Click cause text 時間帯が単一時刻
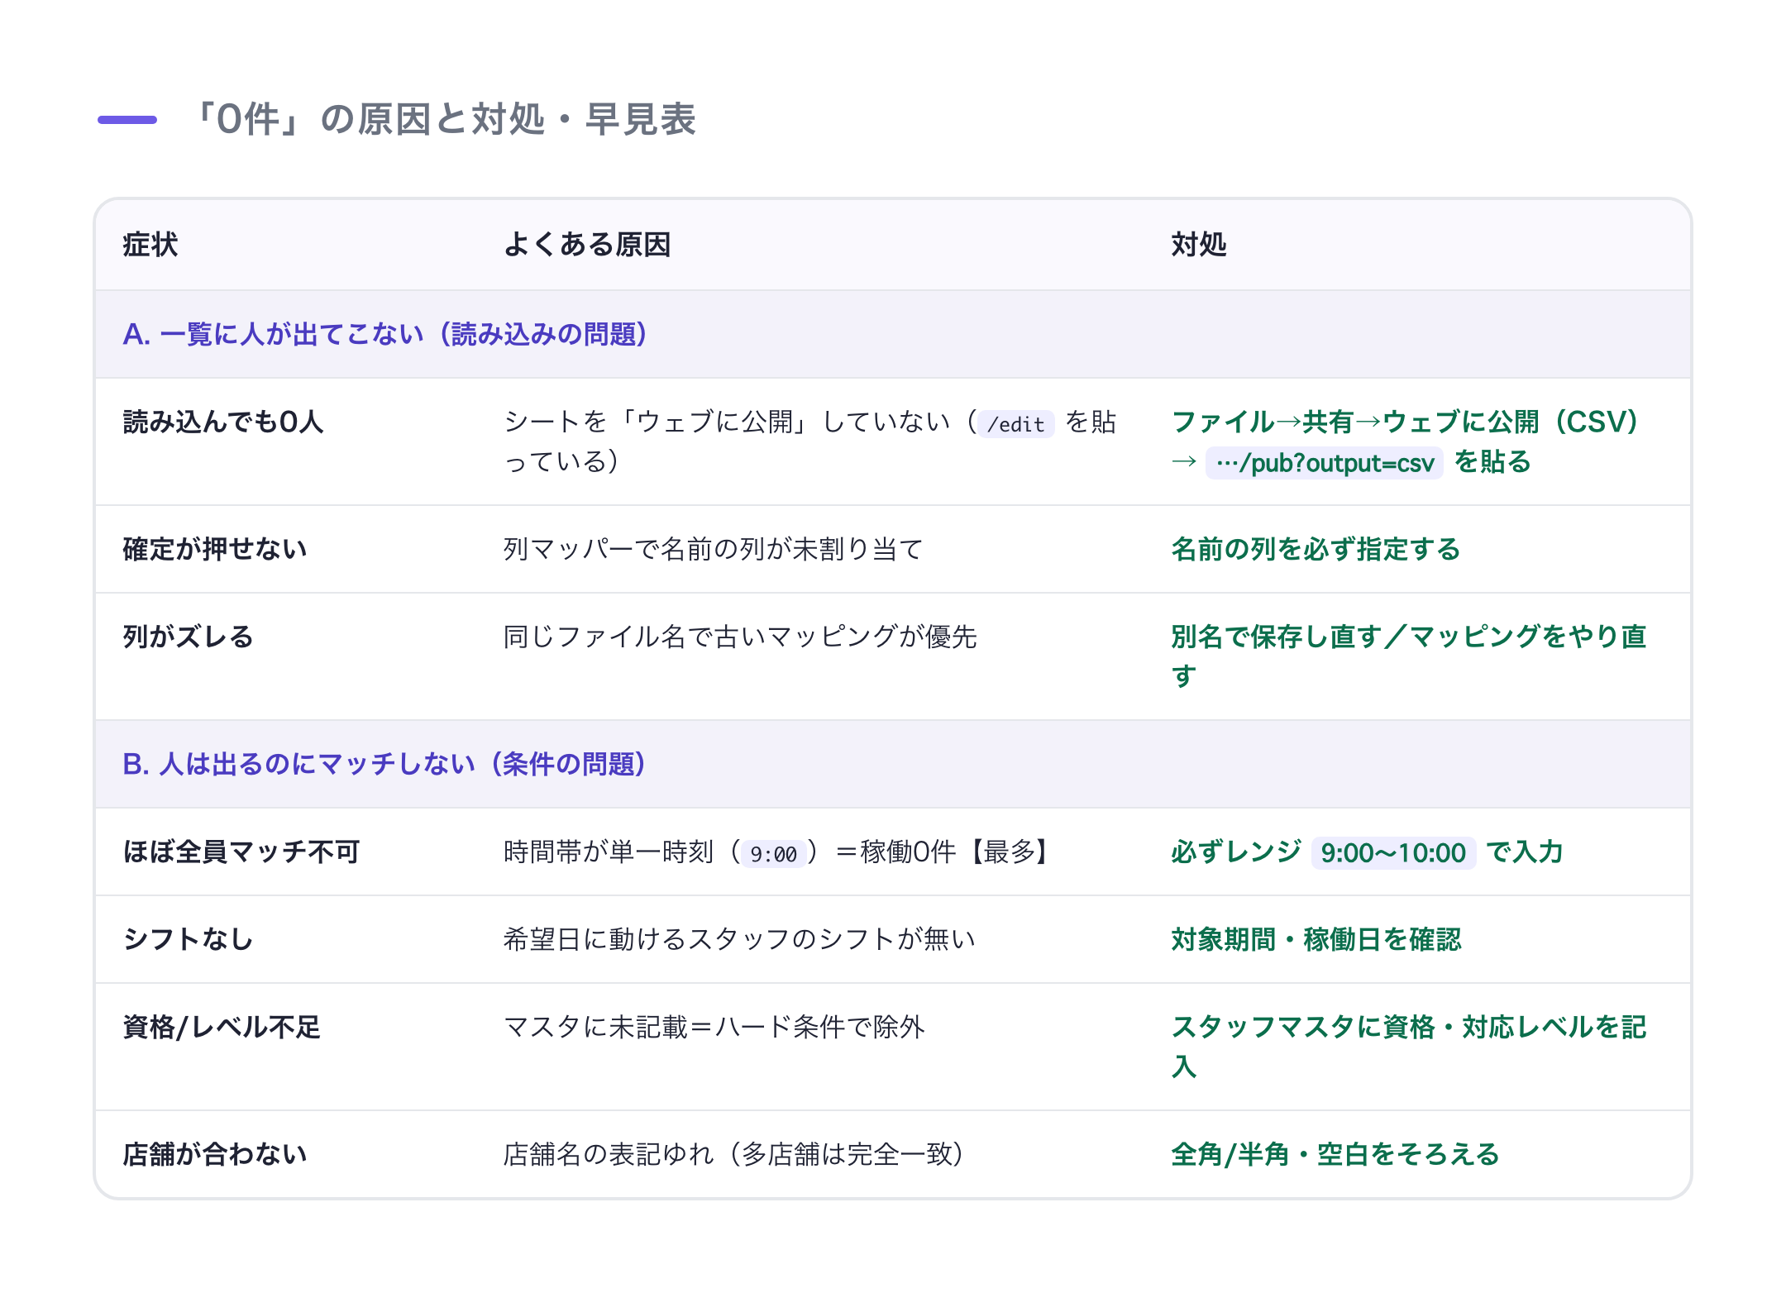 (609, 852)
